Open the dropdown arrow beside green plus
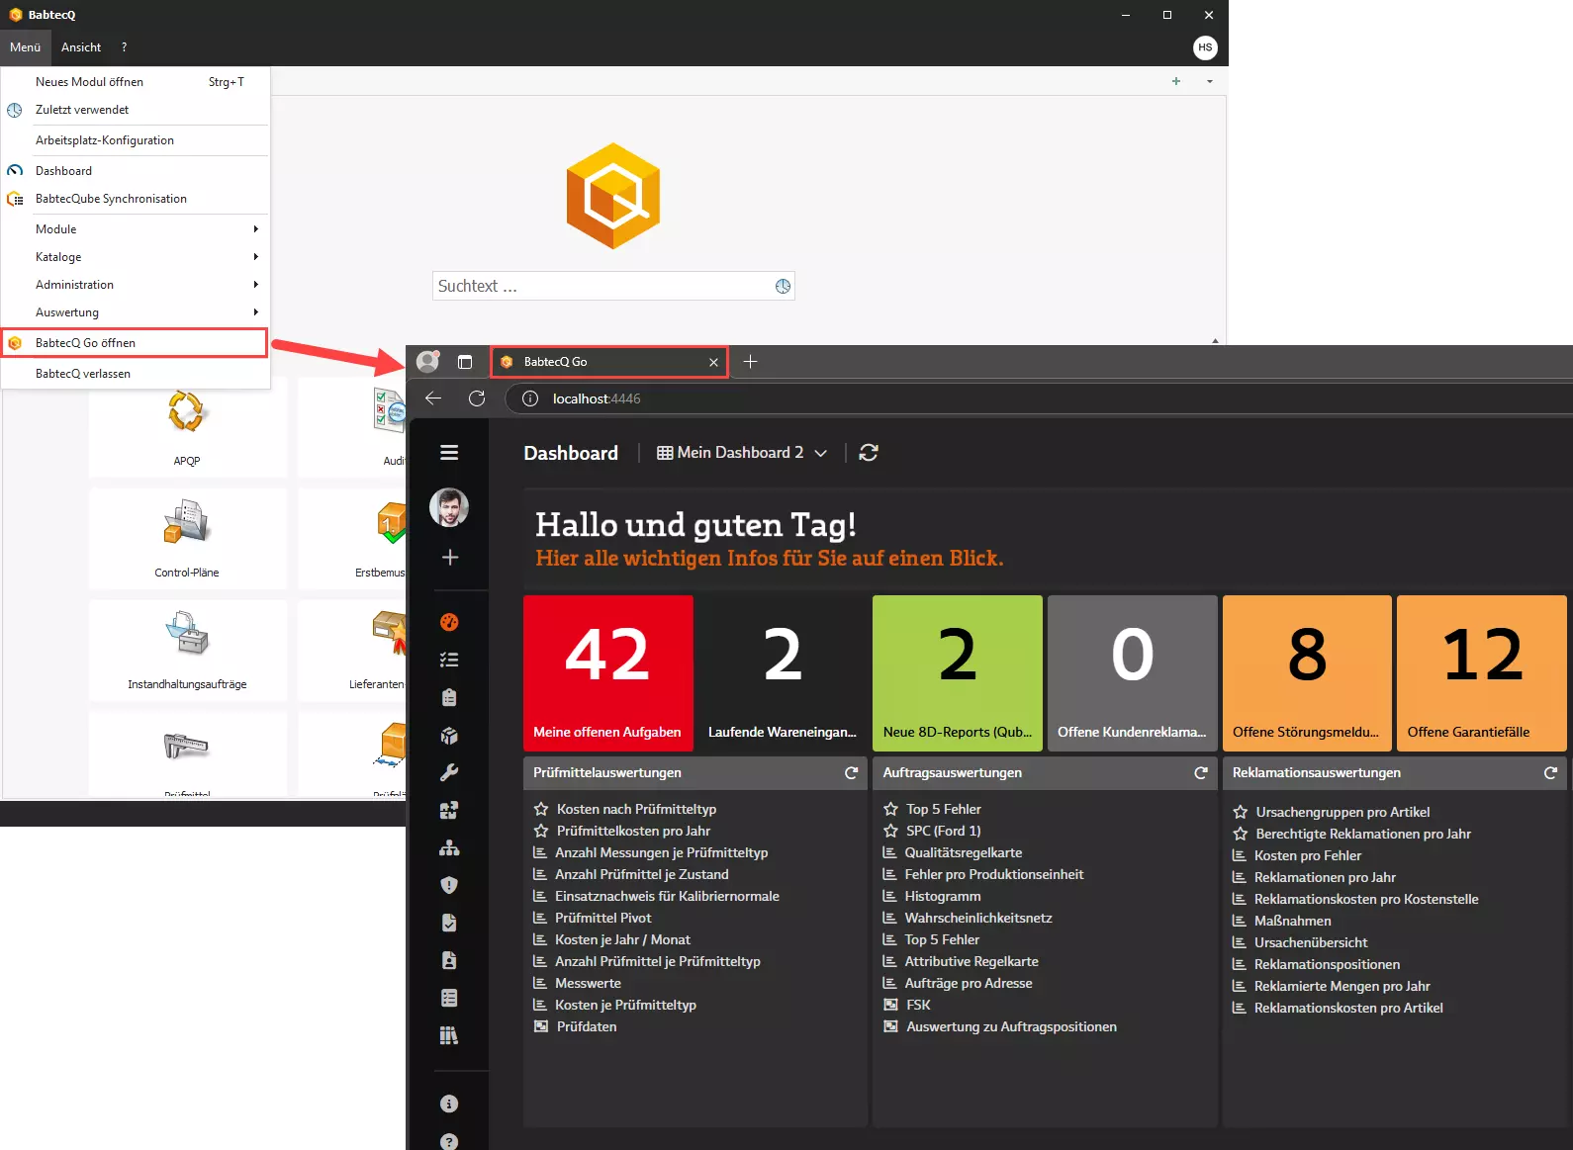This screenshot has height=1150, width=1573. coord(1210,81)
